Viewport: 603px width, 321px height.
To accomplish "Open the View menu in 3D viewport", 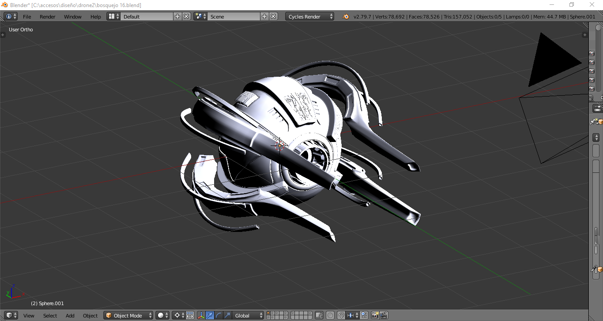I will [29, 316].
